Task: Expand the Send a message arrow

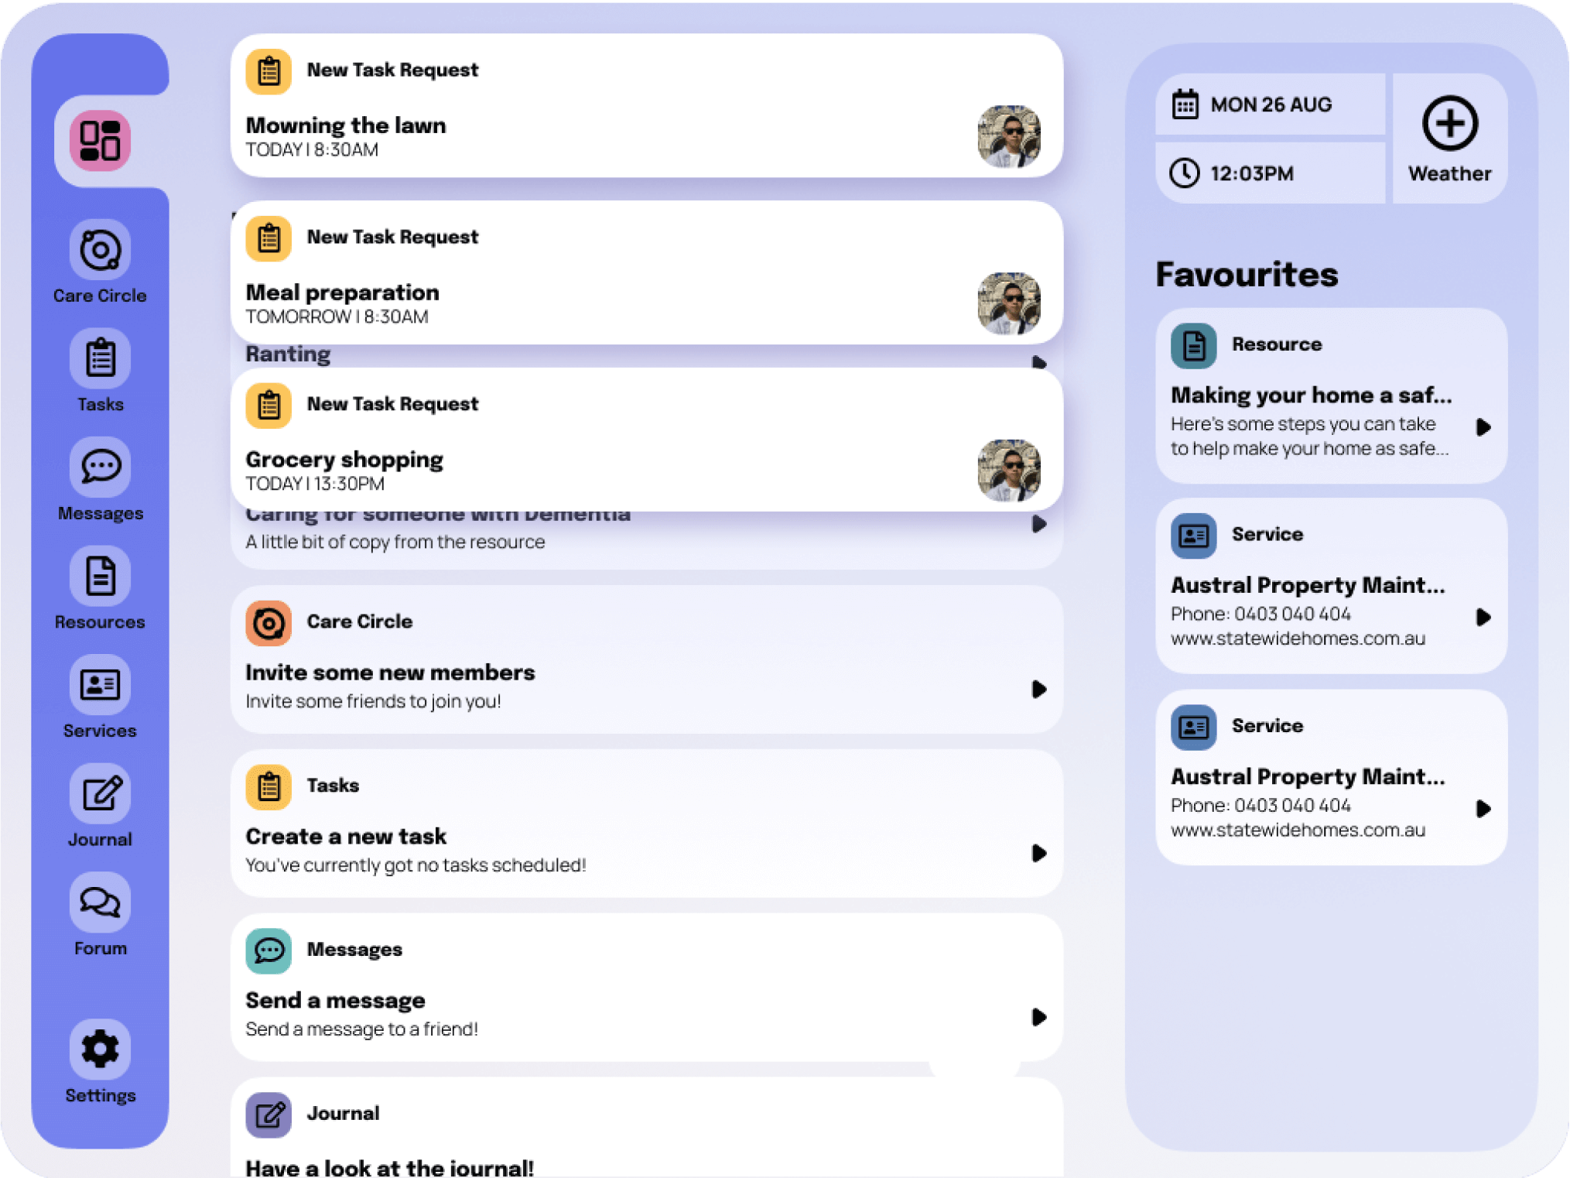Action: tap(1038, 1018)
